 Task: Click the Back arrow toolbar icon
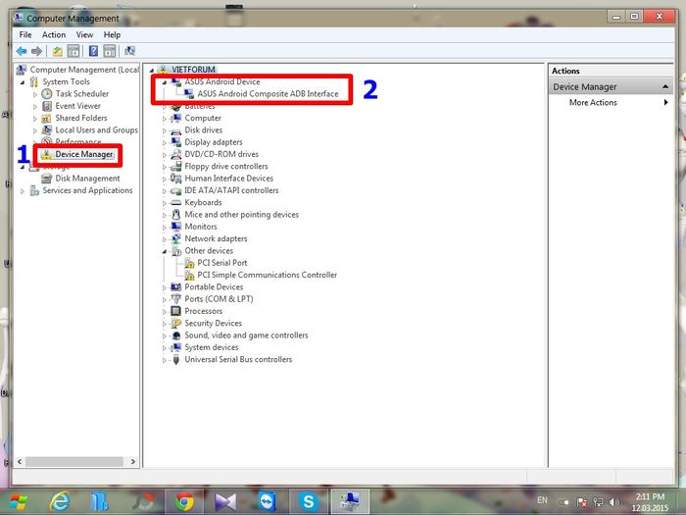(x=22, y=51)
